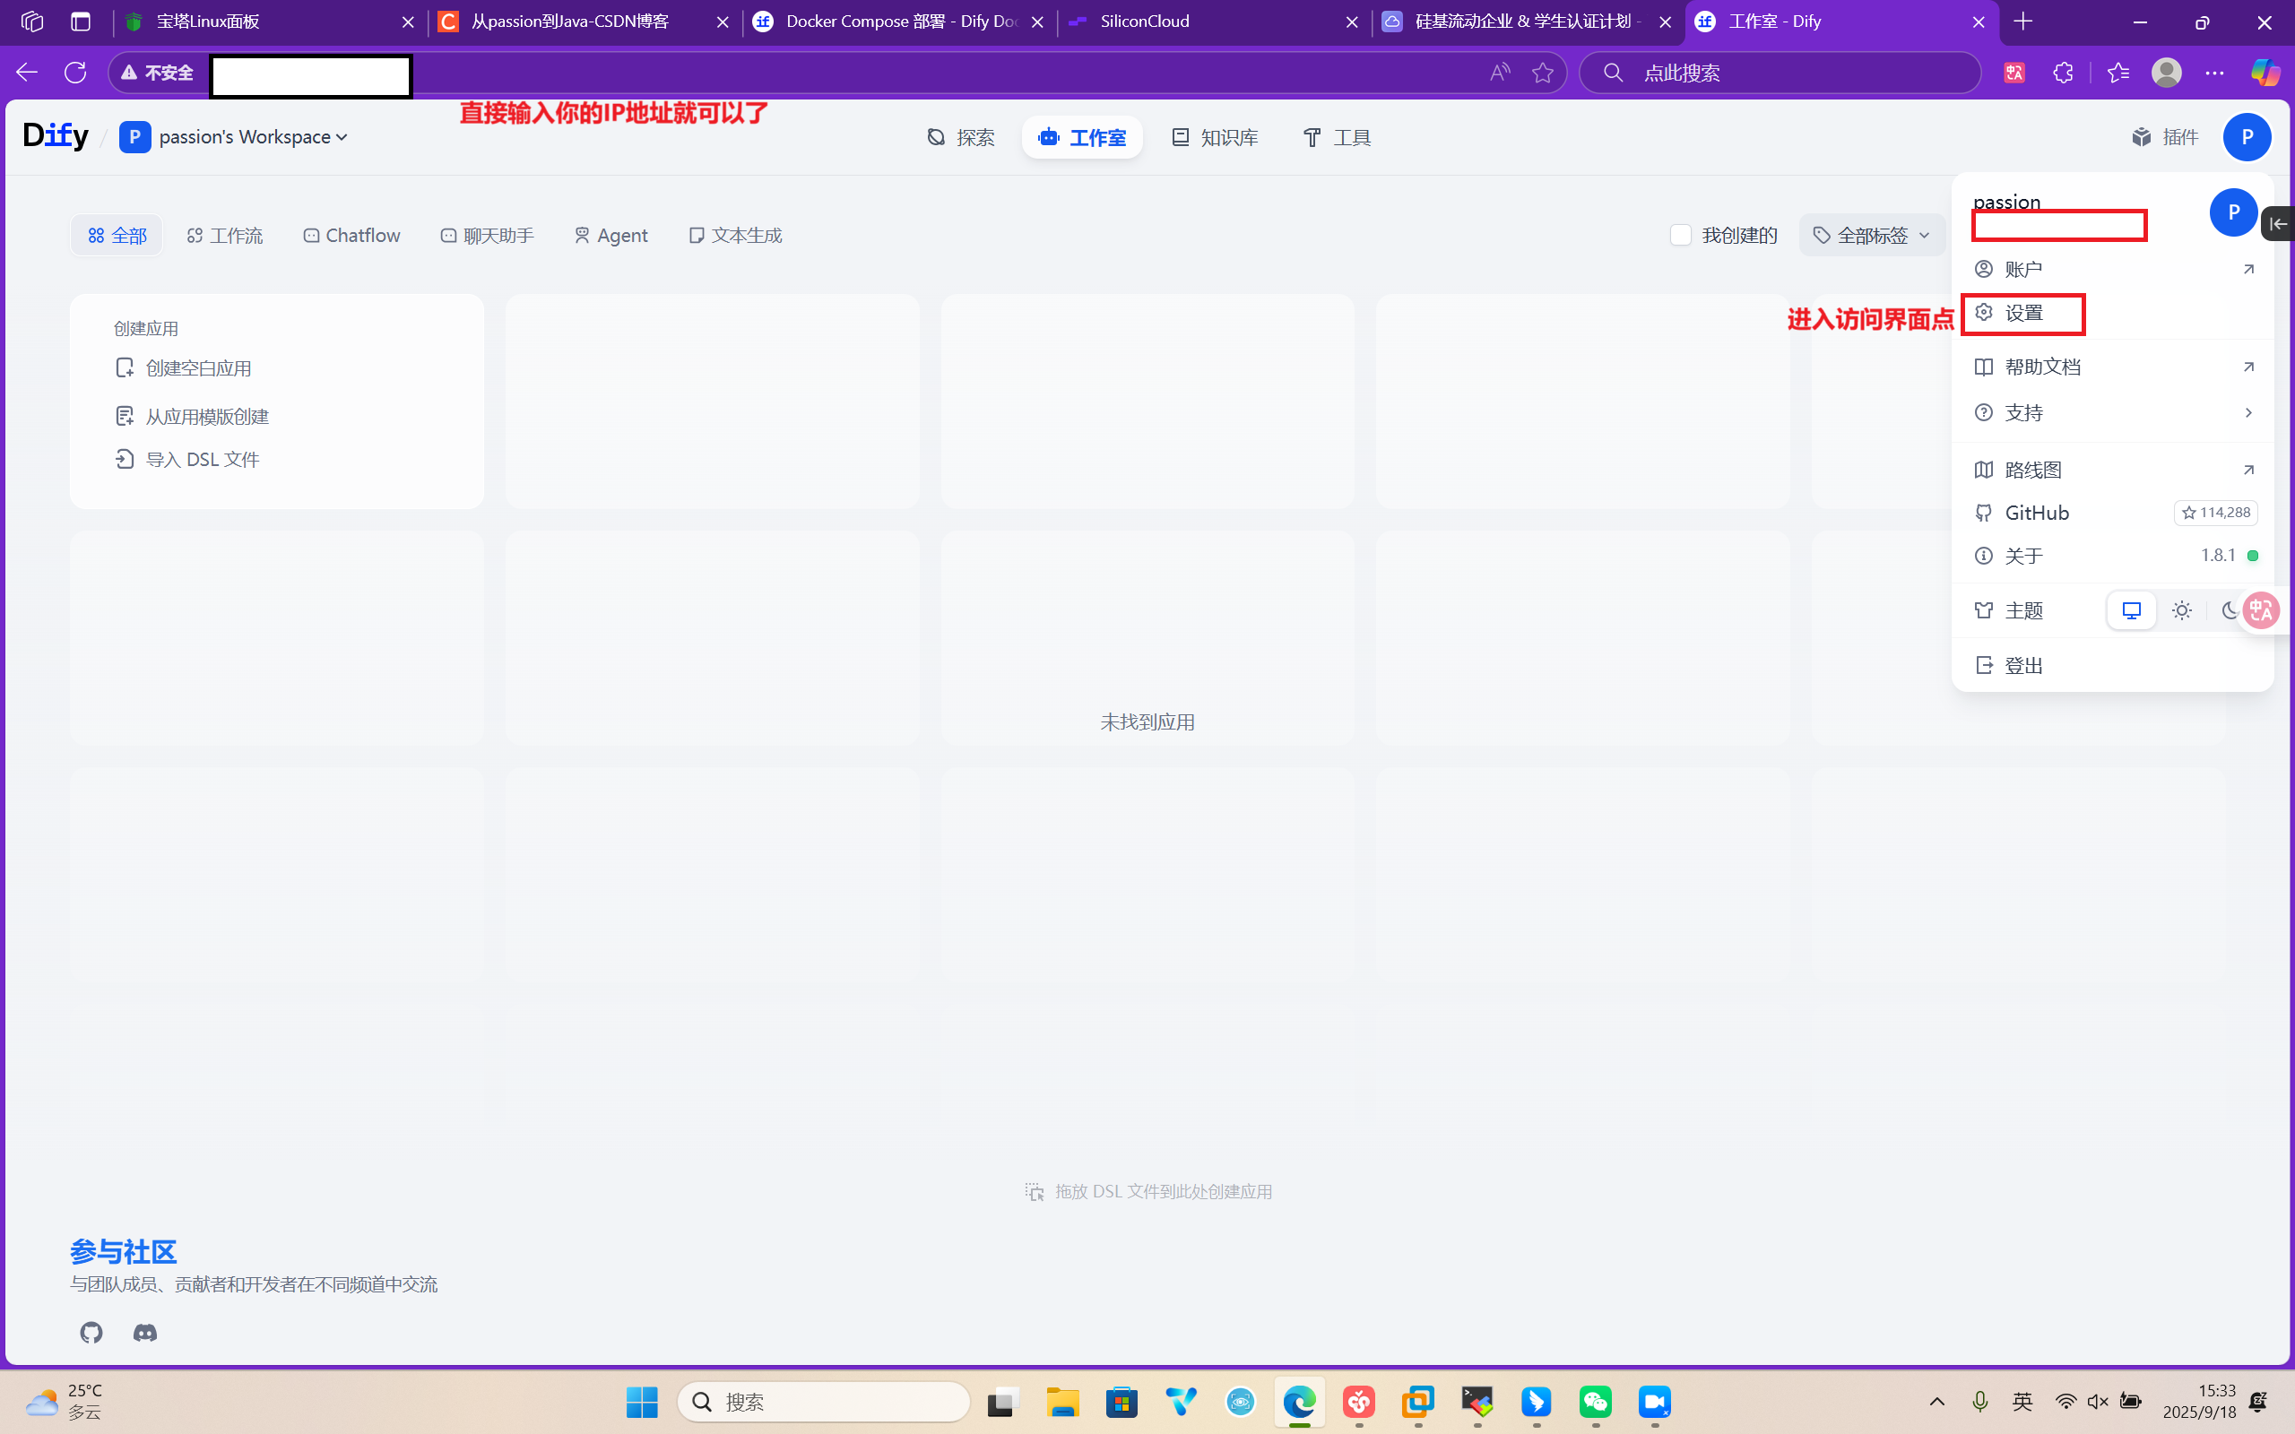Screen dimensions: 2295x1434
Task: Click the Discord icon under 参与社区
Action: (144, 1333)
